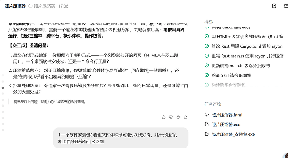Jump to the highlighted dark navigation dot
Screen dimensions: 288x158
[x=3, y=87]
